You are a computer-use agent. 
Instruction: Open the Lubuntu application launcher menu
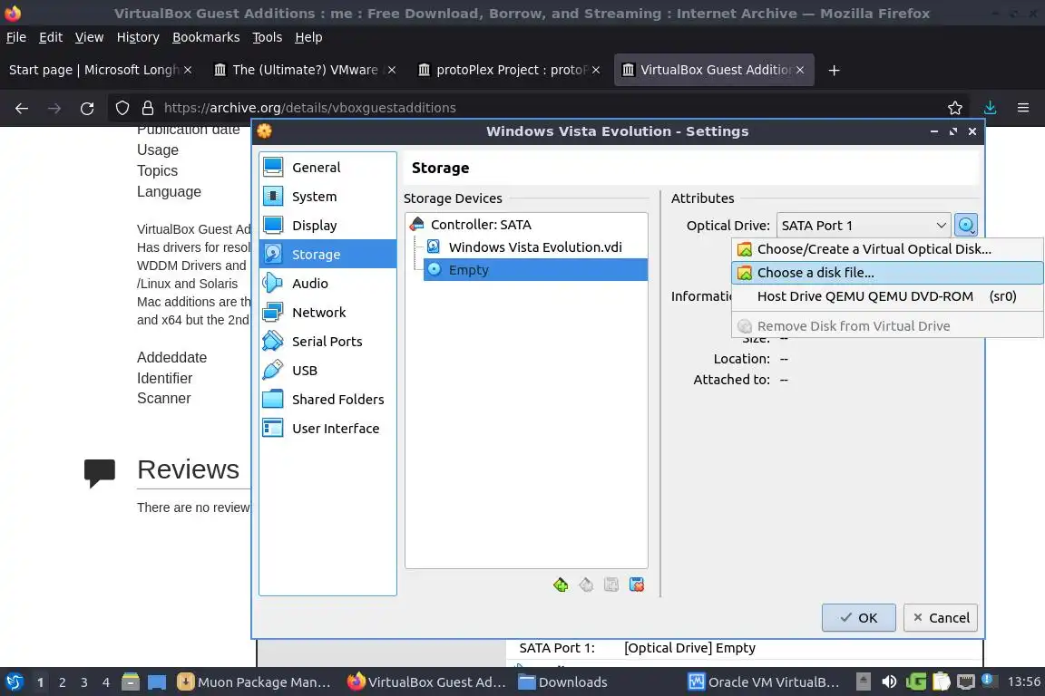point(14,682)
